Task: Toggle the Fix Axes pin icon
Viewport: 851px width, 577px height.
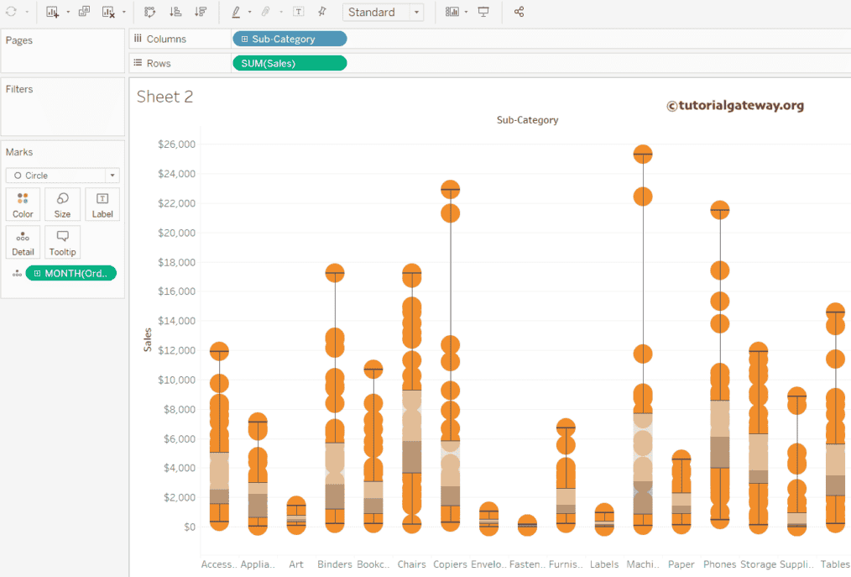Action: [x=322, y=12]
